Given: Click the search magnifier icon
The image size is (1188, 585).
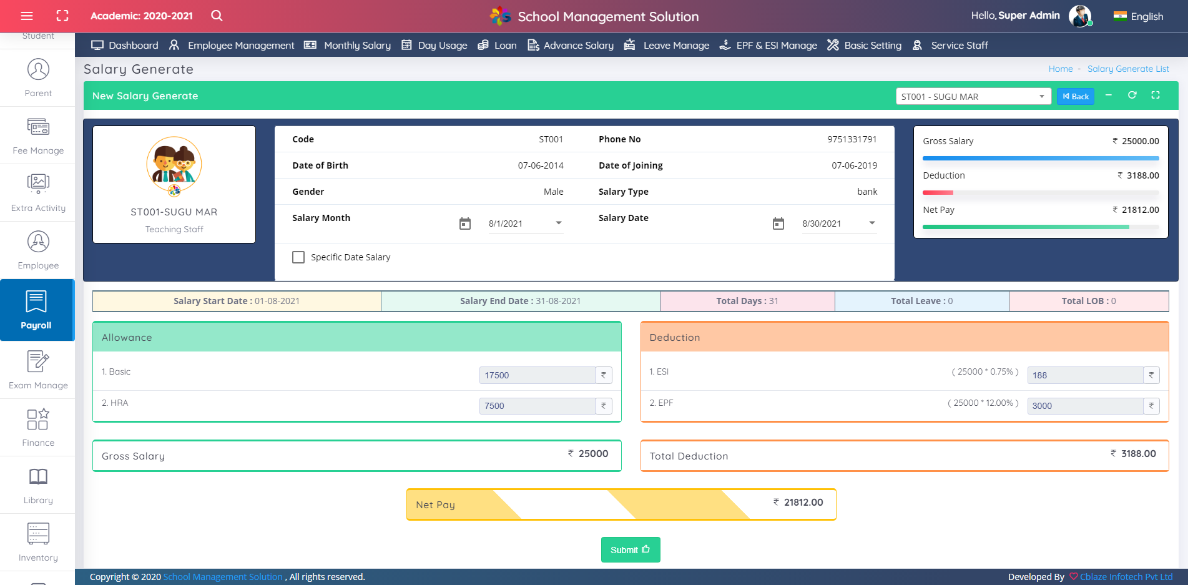Looking at the screenshot, I should 217,16.
